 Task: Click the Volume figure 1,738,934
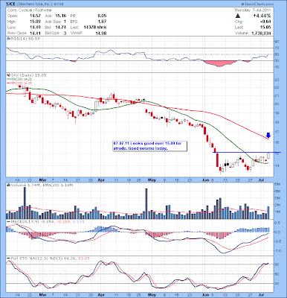point(261,33)
